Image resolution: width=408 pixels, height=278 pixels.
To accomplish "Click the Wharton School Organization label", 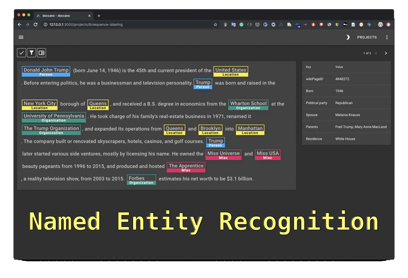I will (x=248, y=104).
